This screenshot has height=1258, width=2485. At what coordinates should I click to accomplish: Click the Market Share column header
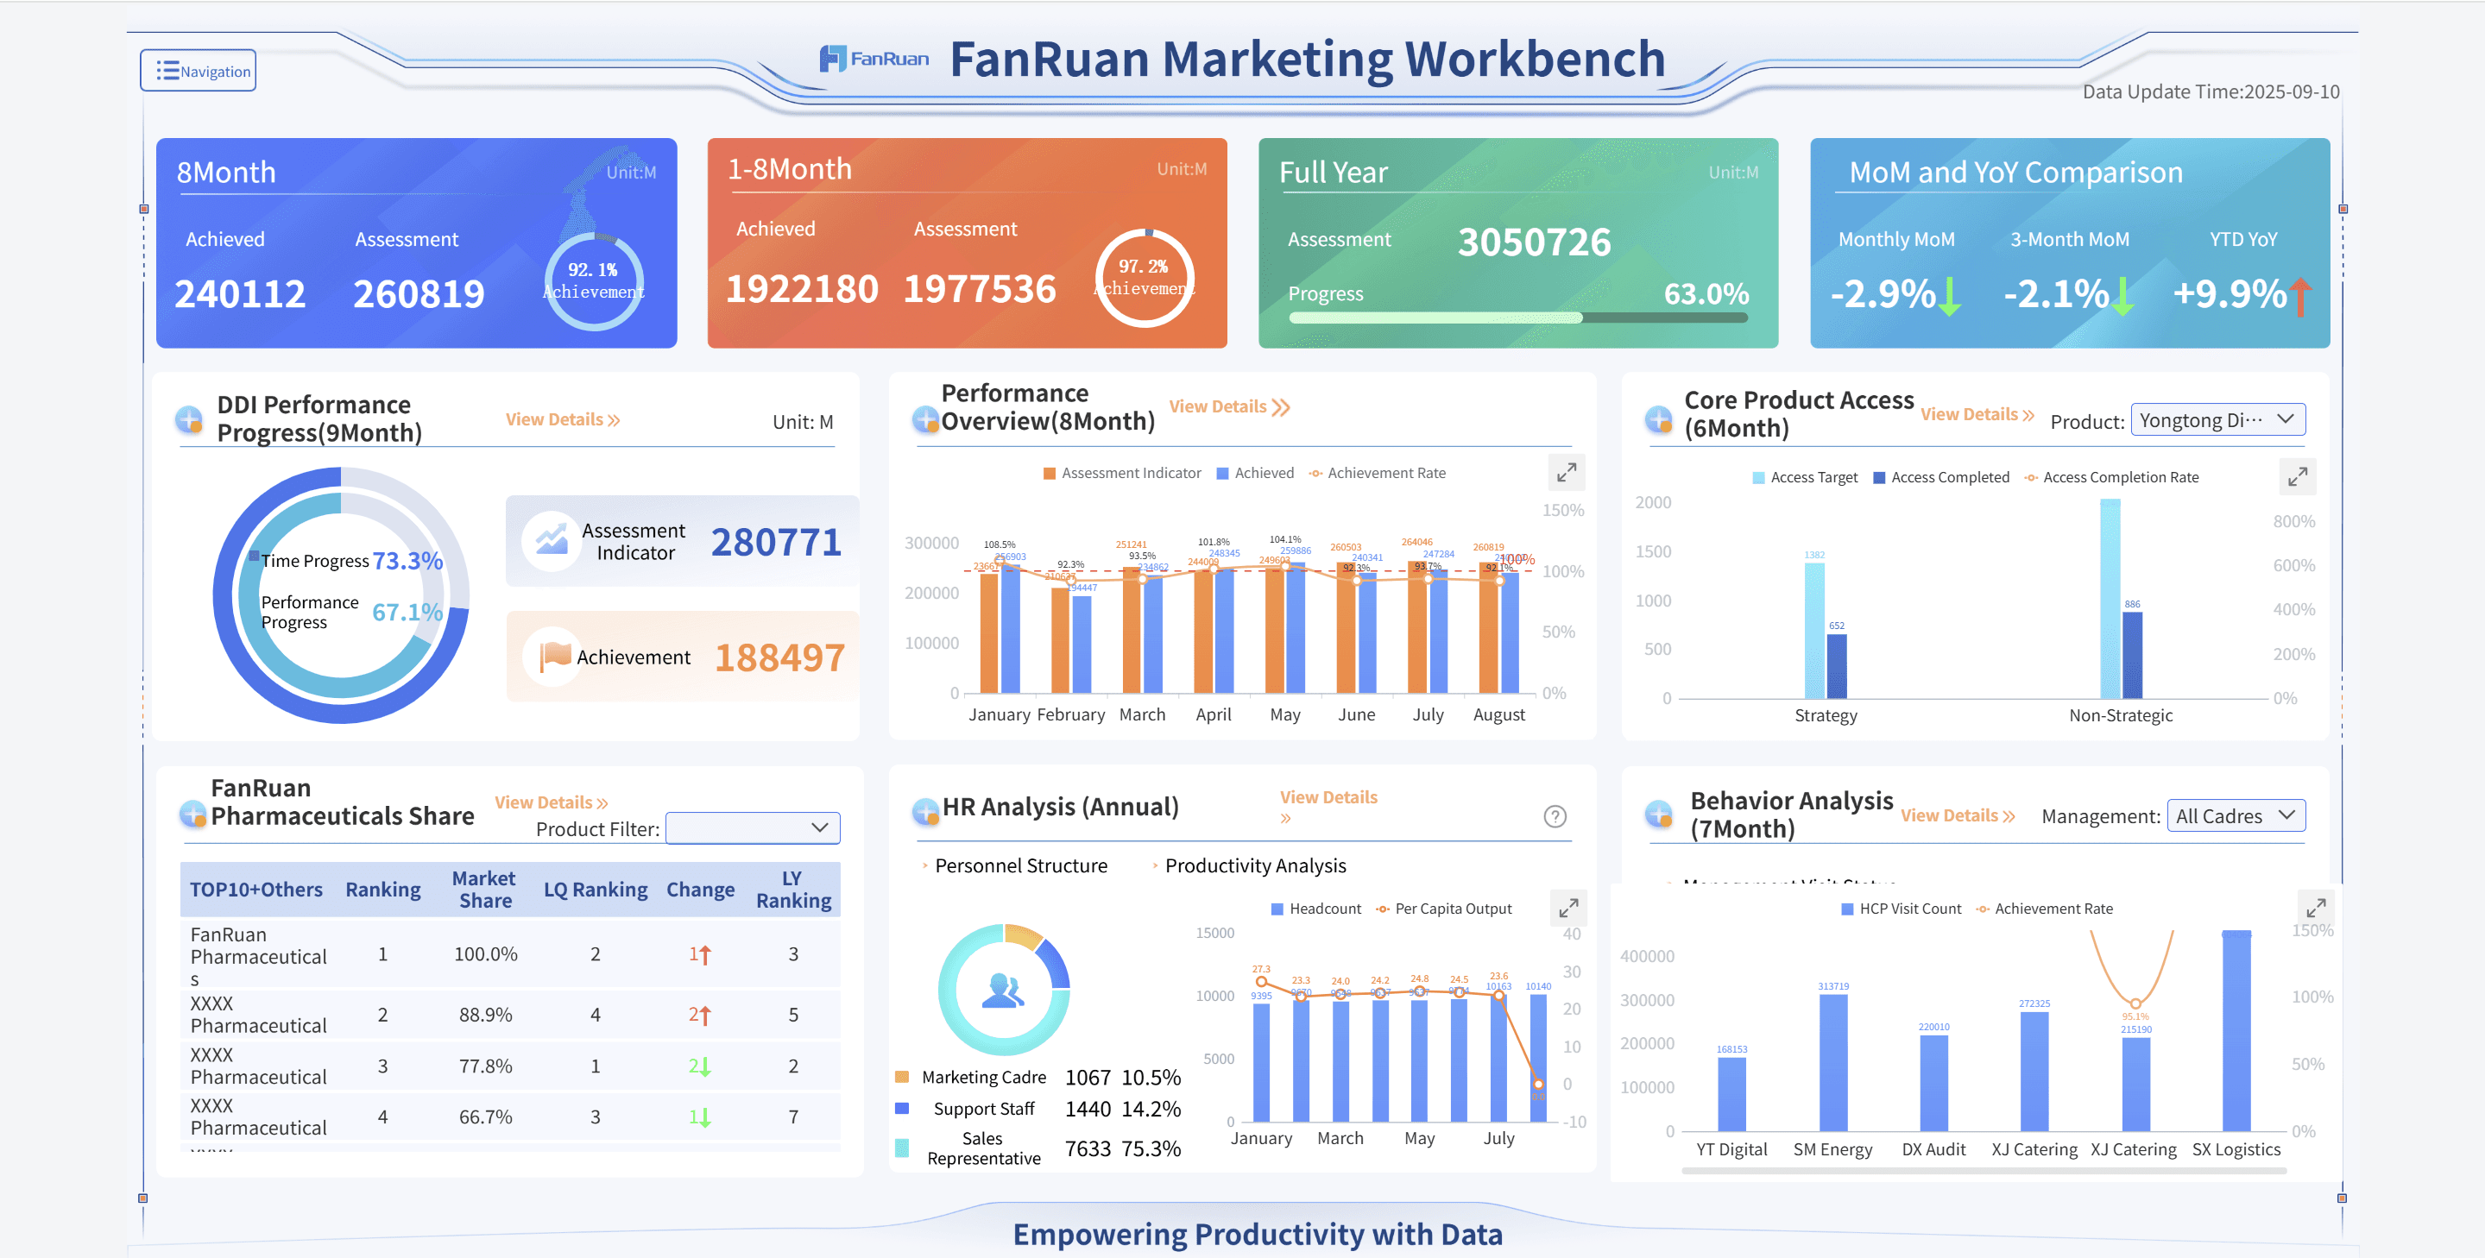484,889
